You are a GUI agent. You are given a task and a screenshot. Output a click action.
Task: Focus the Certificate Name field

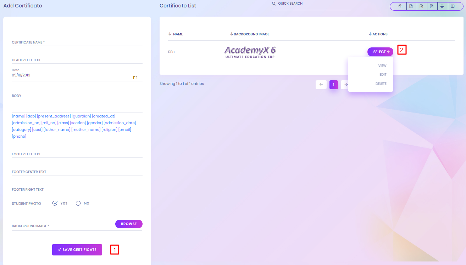click(77, 42)
